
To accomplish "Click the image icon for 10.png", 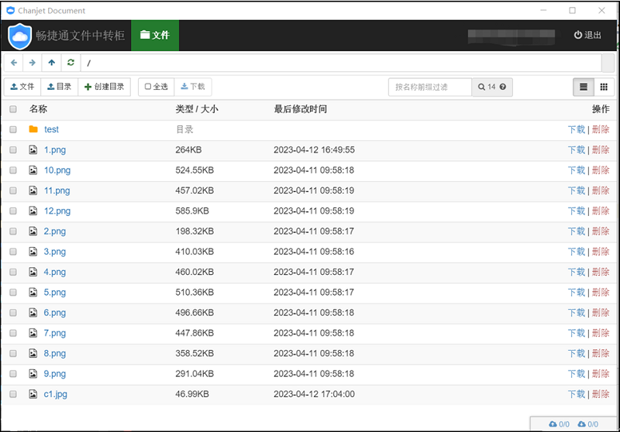I will (x=33, y=170).
